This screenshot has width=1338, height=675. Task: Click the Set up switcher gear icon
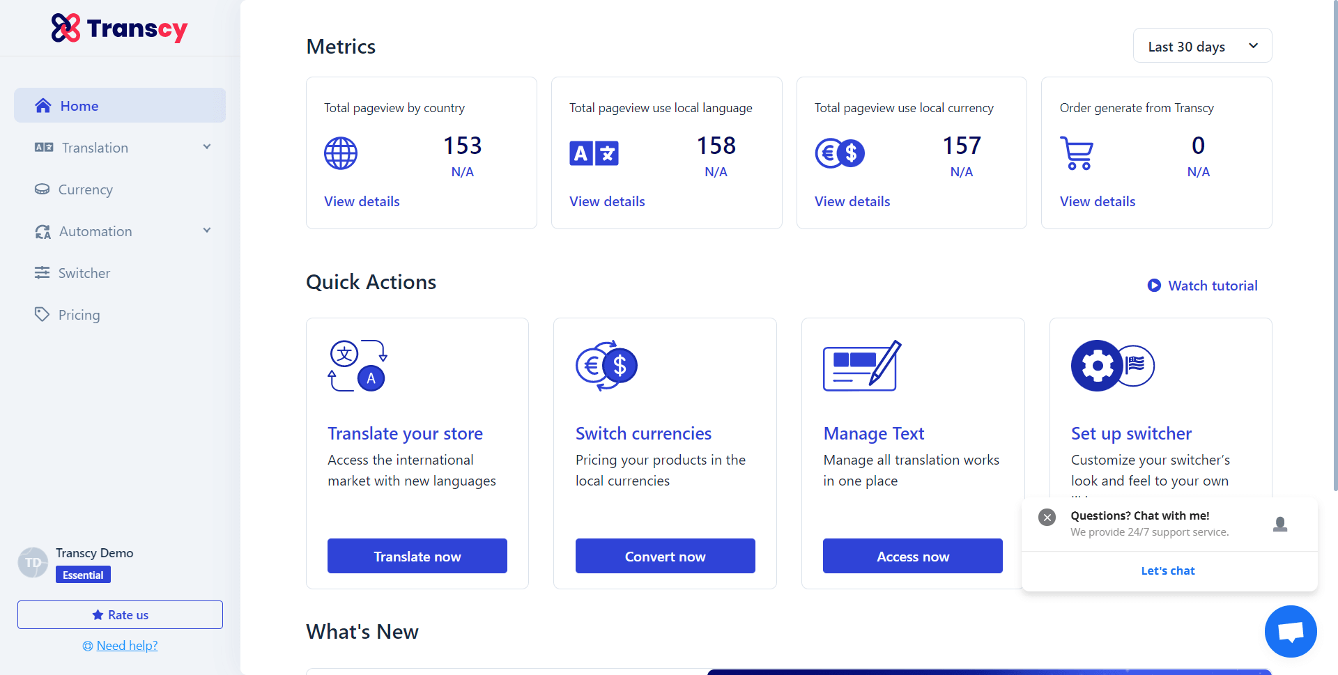tap(1098, 366)
